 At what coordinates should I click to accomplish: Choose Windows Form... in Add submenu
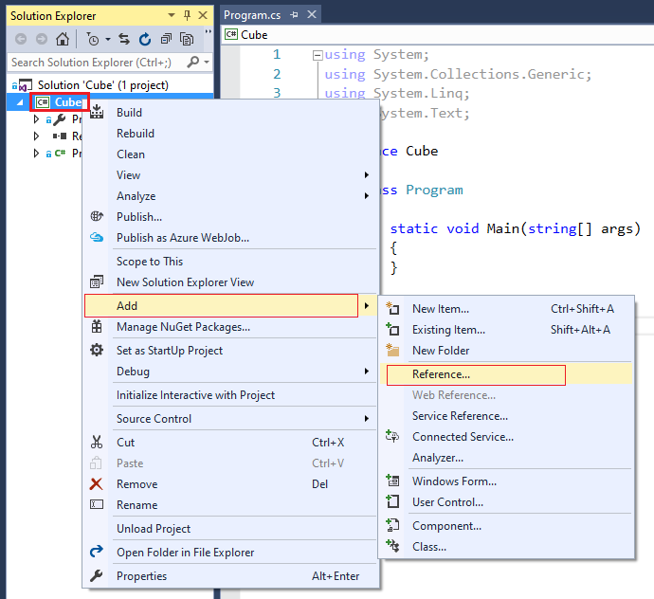tap(506, 481)
